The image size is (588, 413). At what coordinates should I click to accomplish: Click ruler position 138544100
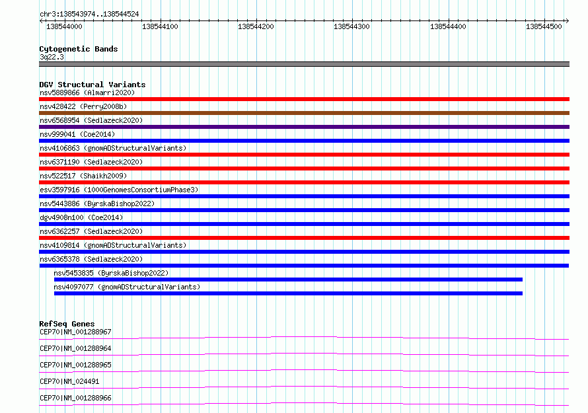point(160,26)
